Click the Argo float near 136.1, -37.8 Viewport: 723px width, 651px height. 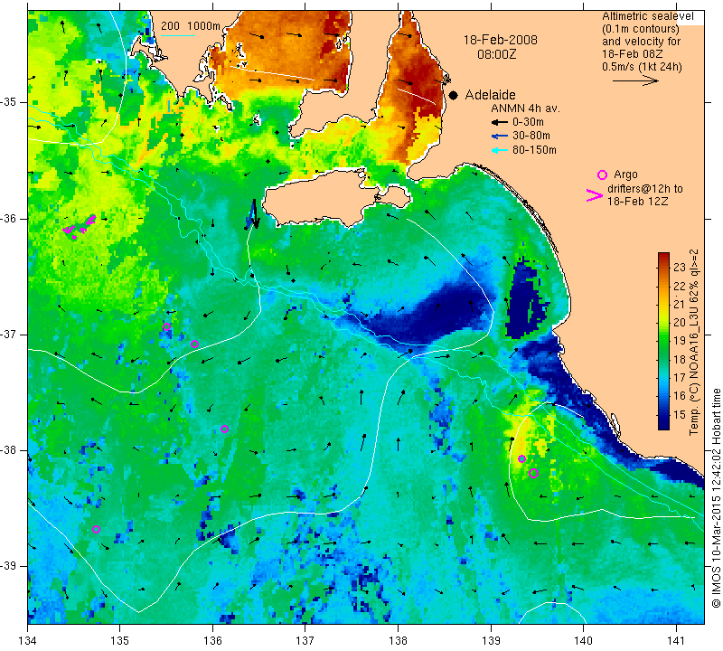(x=224, y=429)
